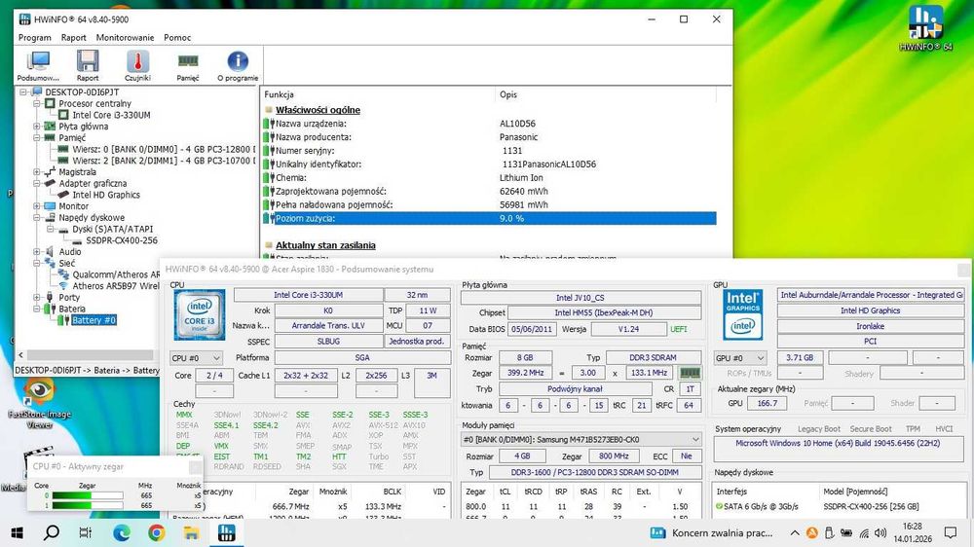Screen dimensions: 974x547
Task: Click the Wi-Fi network tray icon
Action: 864,532
